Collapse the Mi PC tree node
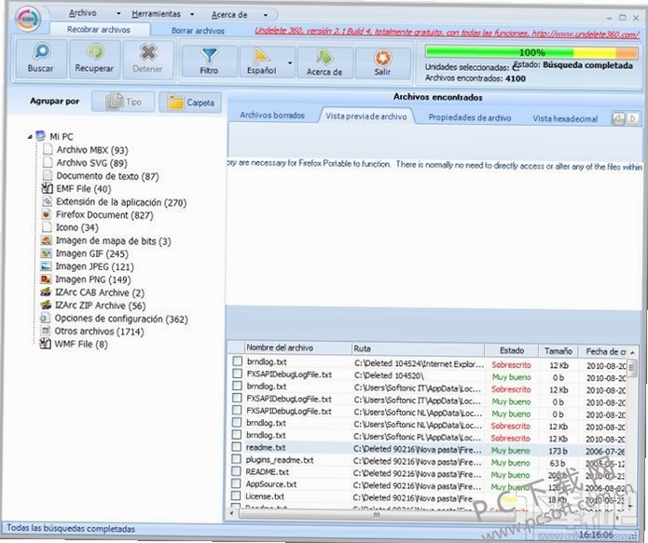This screenshot has width=648, height=543. pos(30,136)
